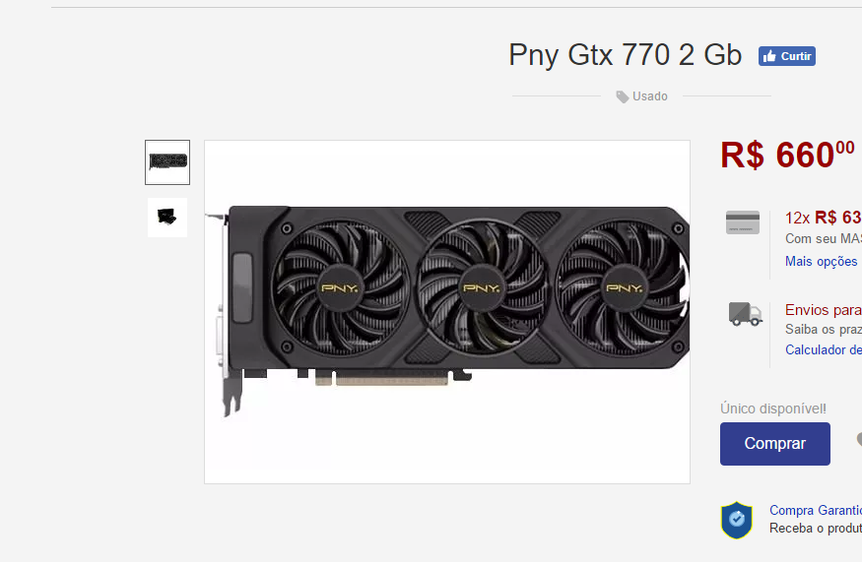Viewport: 862px width, 566px height.
Task: Click the Único disponível! availability text
Action: [x=773, y=409]
